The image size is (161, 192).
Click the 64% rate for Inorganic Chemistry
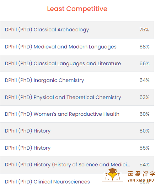144,81
